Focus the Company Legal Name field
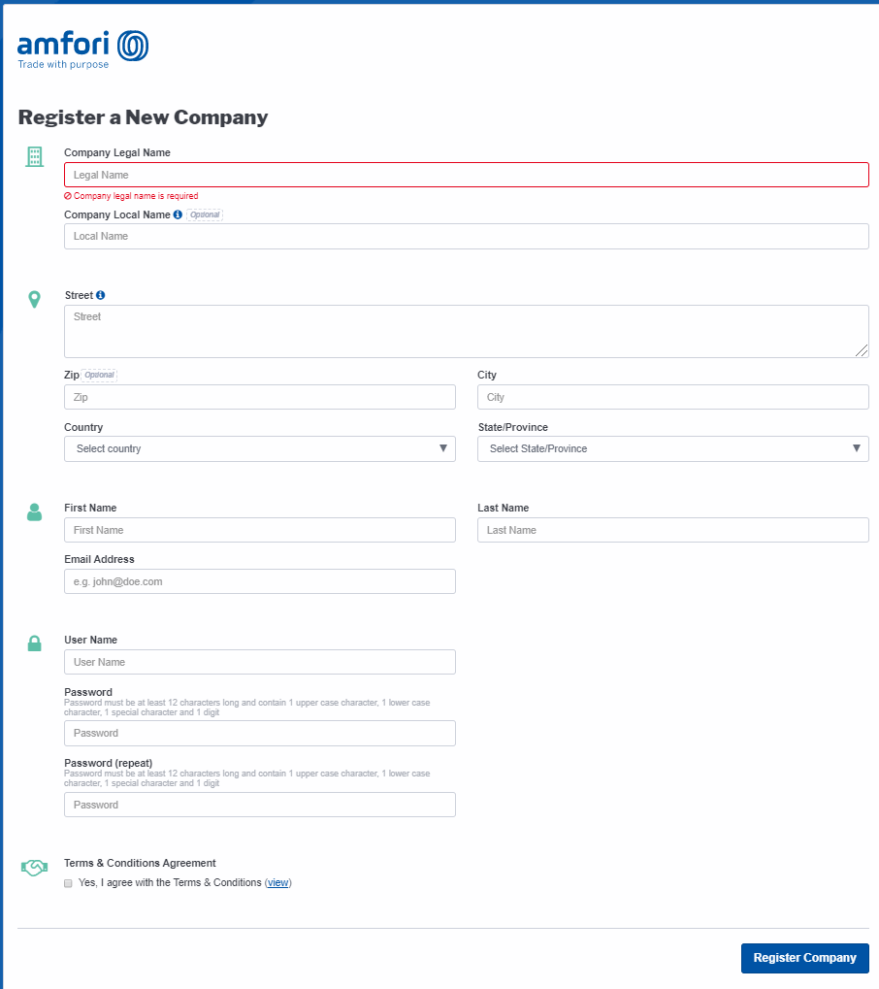Screen dimensions: 879x989 pos(466,175)
